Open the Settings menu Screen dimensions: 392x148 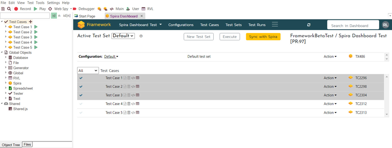(x=53, y=3)
